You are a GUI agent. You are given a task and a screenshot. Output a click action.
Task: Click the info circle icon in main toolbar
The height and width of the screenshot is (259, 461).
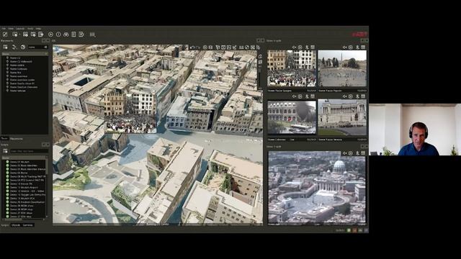tap(58, 35)
